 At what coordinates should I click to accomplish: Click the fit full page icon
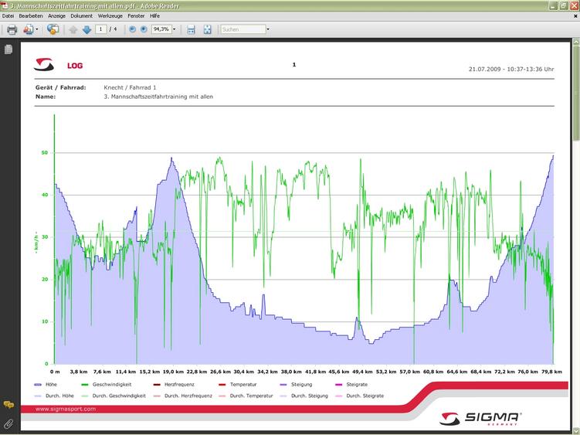(207, 29)
